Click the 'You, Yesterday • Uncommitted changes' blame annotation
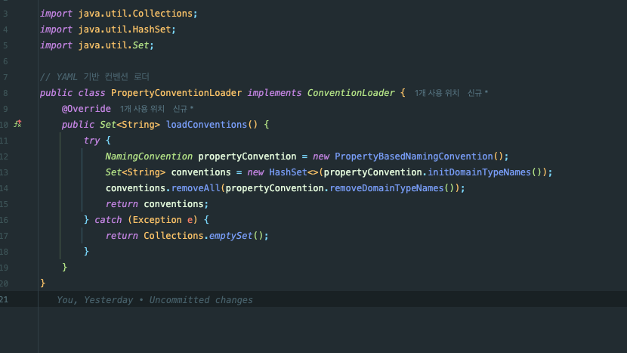 click(x=155, y=300)
